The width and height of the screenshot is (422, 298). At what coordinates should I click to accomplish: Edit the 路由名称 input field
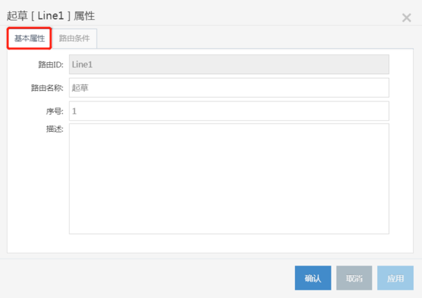pos(229,88)
